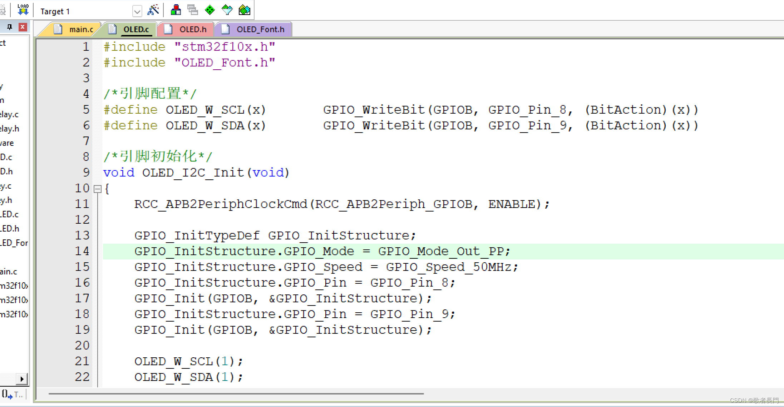Select the OLED.c editor tab
This screenshot has height=407, width=784.
click(x=135, y=29)
